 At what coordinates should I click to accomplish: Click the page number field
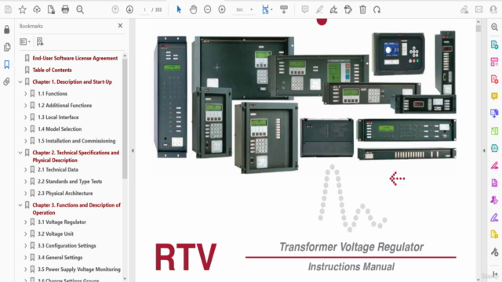144,9
